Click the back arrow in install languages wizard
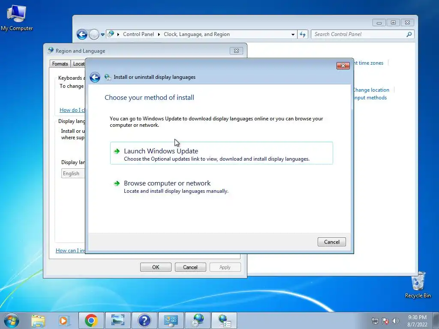Image resolution: width=439 pixels, height=329 pixels. coord(95,77)
